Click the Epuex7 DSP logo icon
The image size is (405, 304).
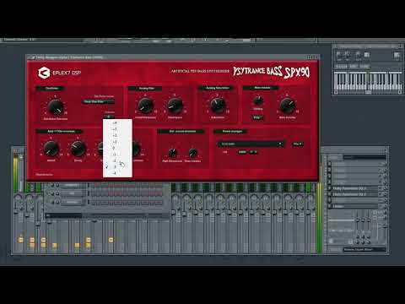click(44, 73)
